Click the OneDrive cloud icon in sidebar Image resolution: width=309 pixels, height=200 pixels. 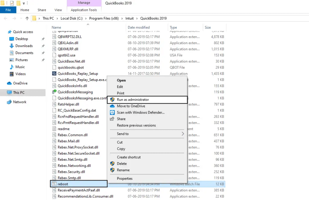pos(9,83)
